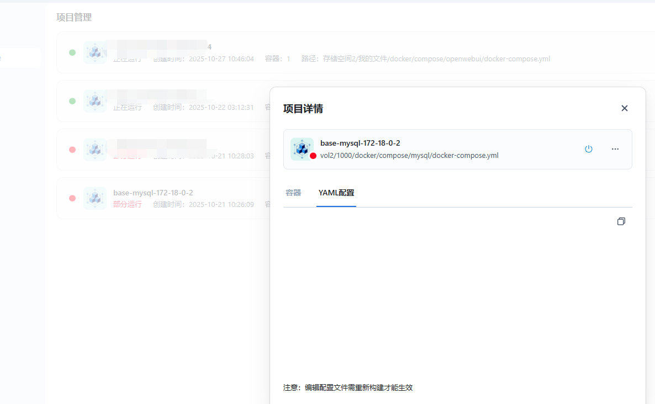Click the project name base-mysql-172-18-0-2 in details

click(x=360, y=143)
